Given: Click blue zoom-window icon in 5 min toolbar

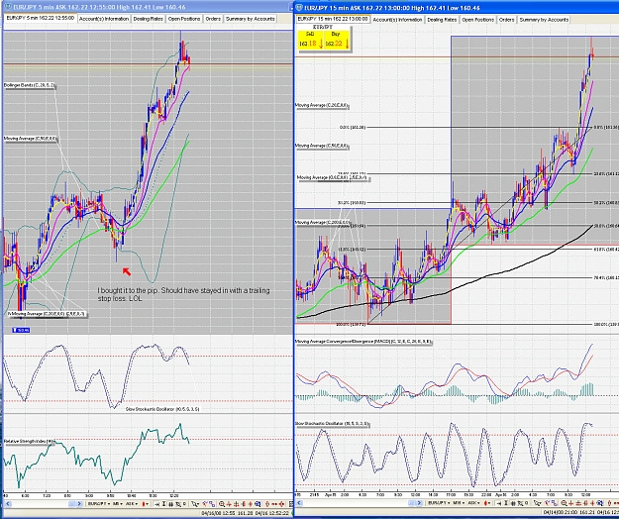Looking at the screenshot, I should click(x=258, y=503).
